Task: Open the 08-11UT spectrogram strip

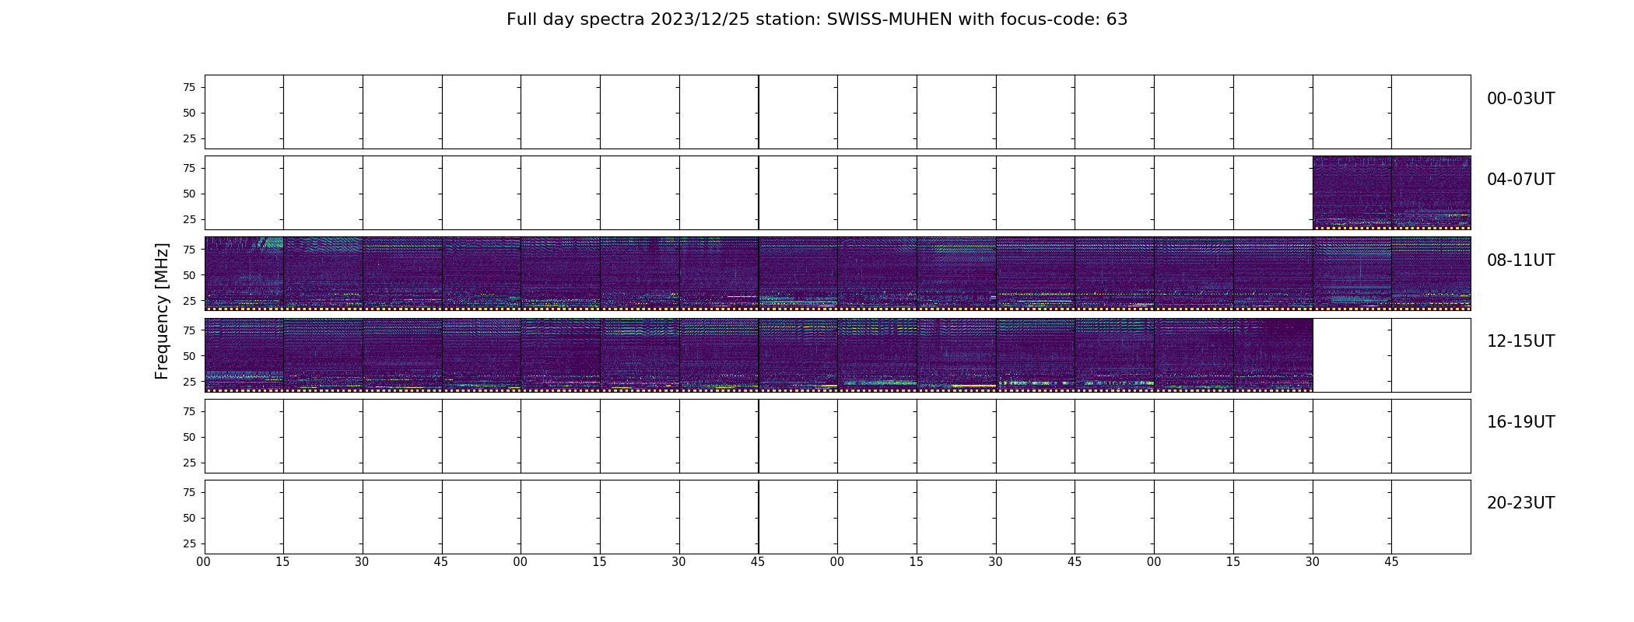Action: point(837,274)
